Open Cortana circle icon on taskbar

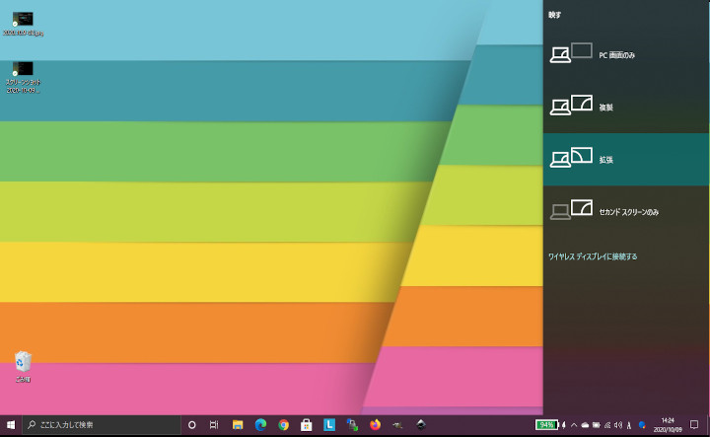[x=192, y=425]
